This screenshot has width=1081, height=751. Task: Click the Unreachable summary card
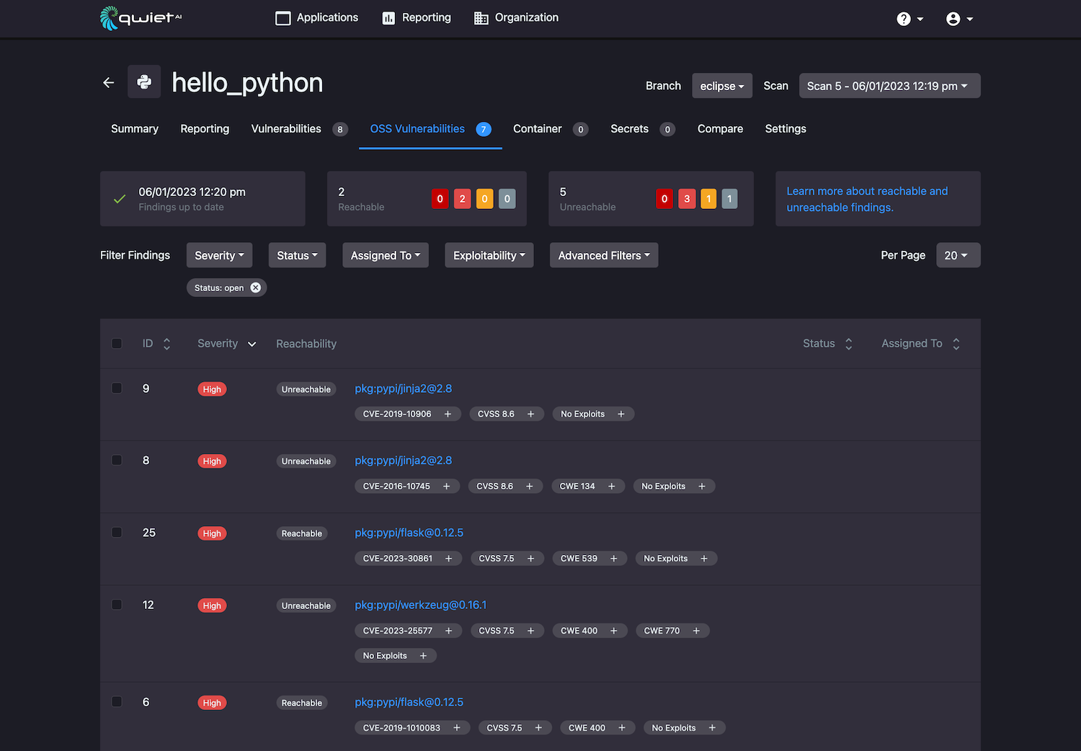tap(651, 199)
